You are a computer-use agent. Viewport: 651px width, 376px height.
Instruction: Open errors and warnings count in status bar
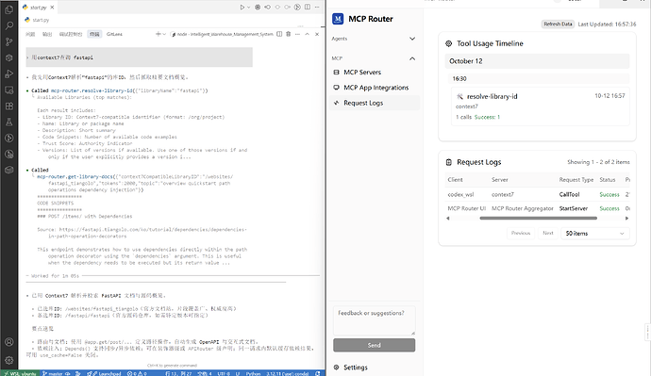tap(137, 373)
